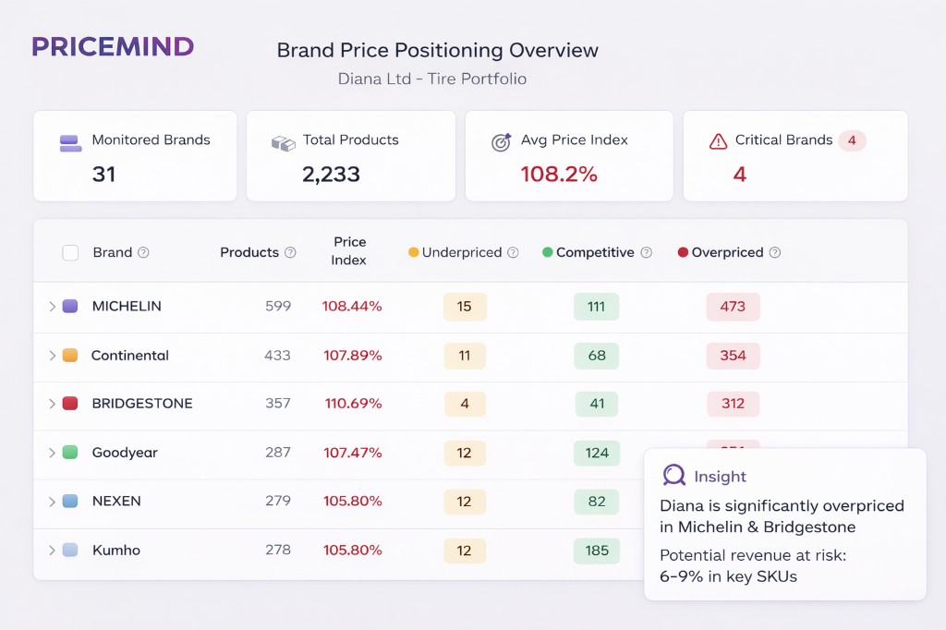Click help icon next to Brand header
The image size is (946, 630).
point(143,253)
